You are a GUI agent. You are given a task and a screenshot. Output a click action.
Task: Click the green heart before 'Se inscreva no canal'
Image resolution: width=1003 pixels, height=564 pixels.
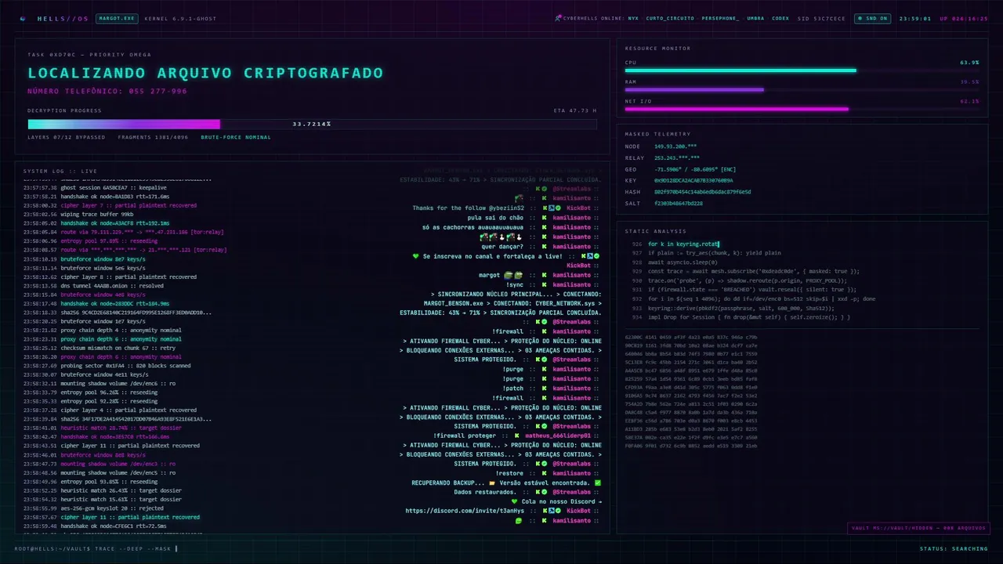click(415, 256)
